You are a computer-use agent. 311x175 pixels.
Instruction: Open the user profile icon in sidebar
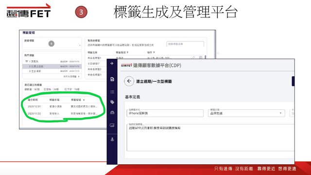pos(112,139)
